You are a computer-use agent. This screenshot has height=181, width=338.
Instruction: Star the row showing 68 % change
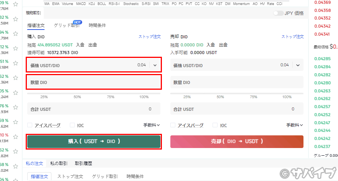click(15, 166)
